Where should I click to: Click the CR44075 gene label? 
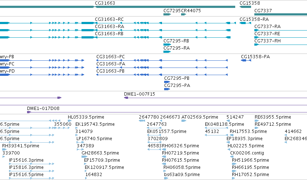(191, 10)
